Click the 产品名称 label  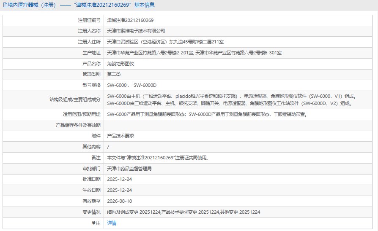coord(91,64)
